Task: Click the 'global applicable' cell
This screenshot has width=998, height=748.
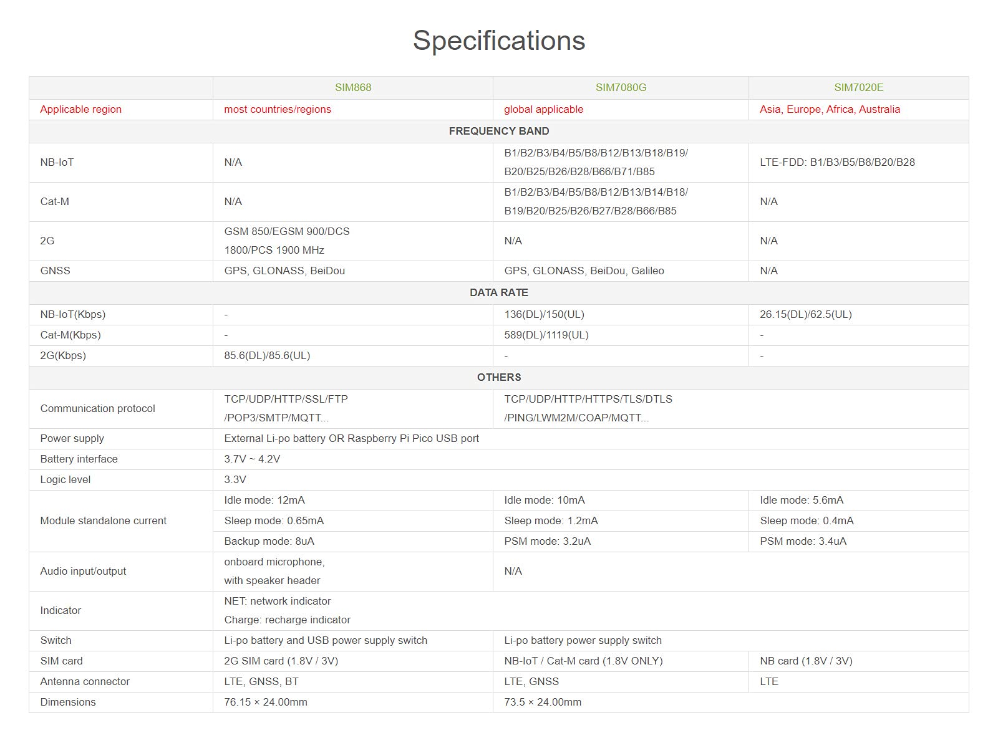Action: 543,109
